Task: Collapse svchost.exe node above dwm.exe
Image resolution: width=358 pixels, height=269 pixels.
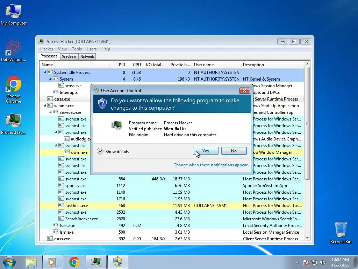Action: tap(56, 145)
